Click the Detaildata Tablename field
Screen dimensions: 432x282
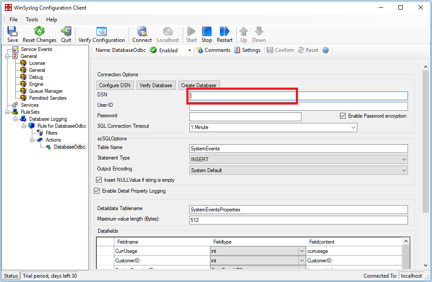(298, 210)
